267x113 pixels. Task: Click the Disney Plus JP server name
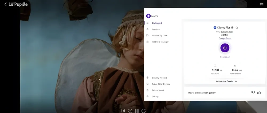(x=225, y=28)
